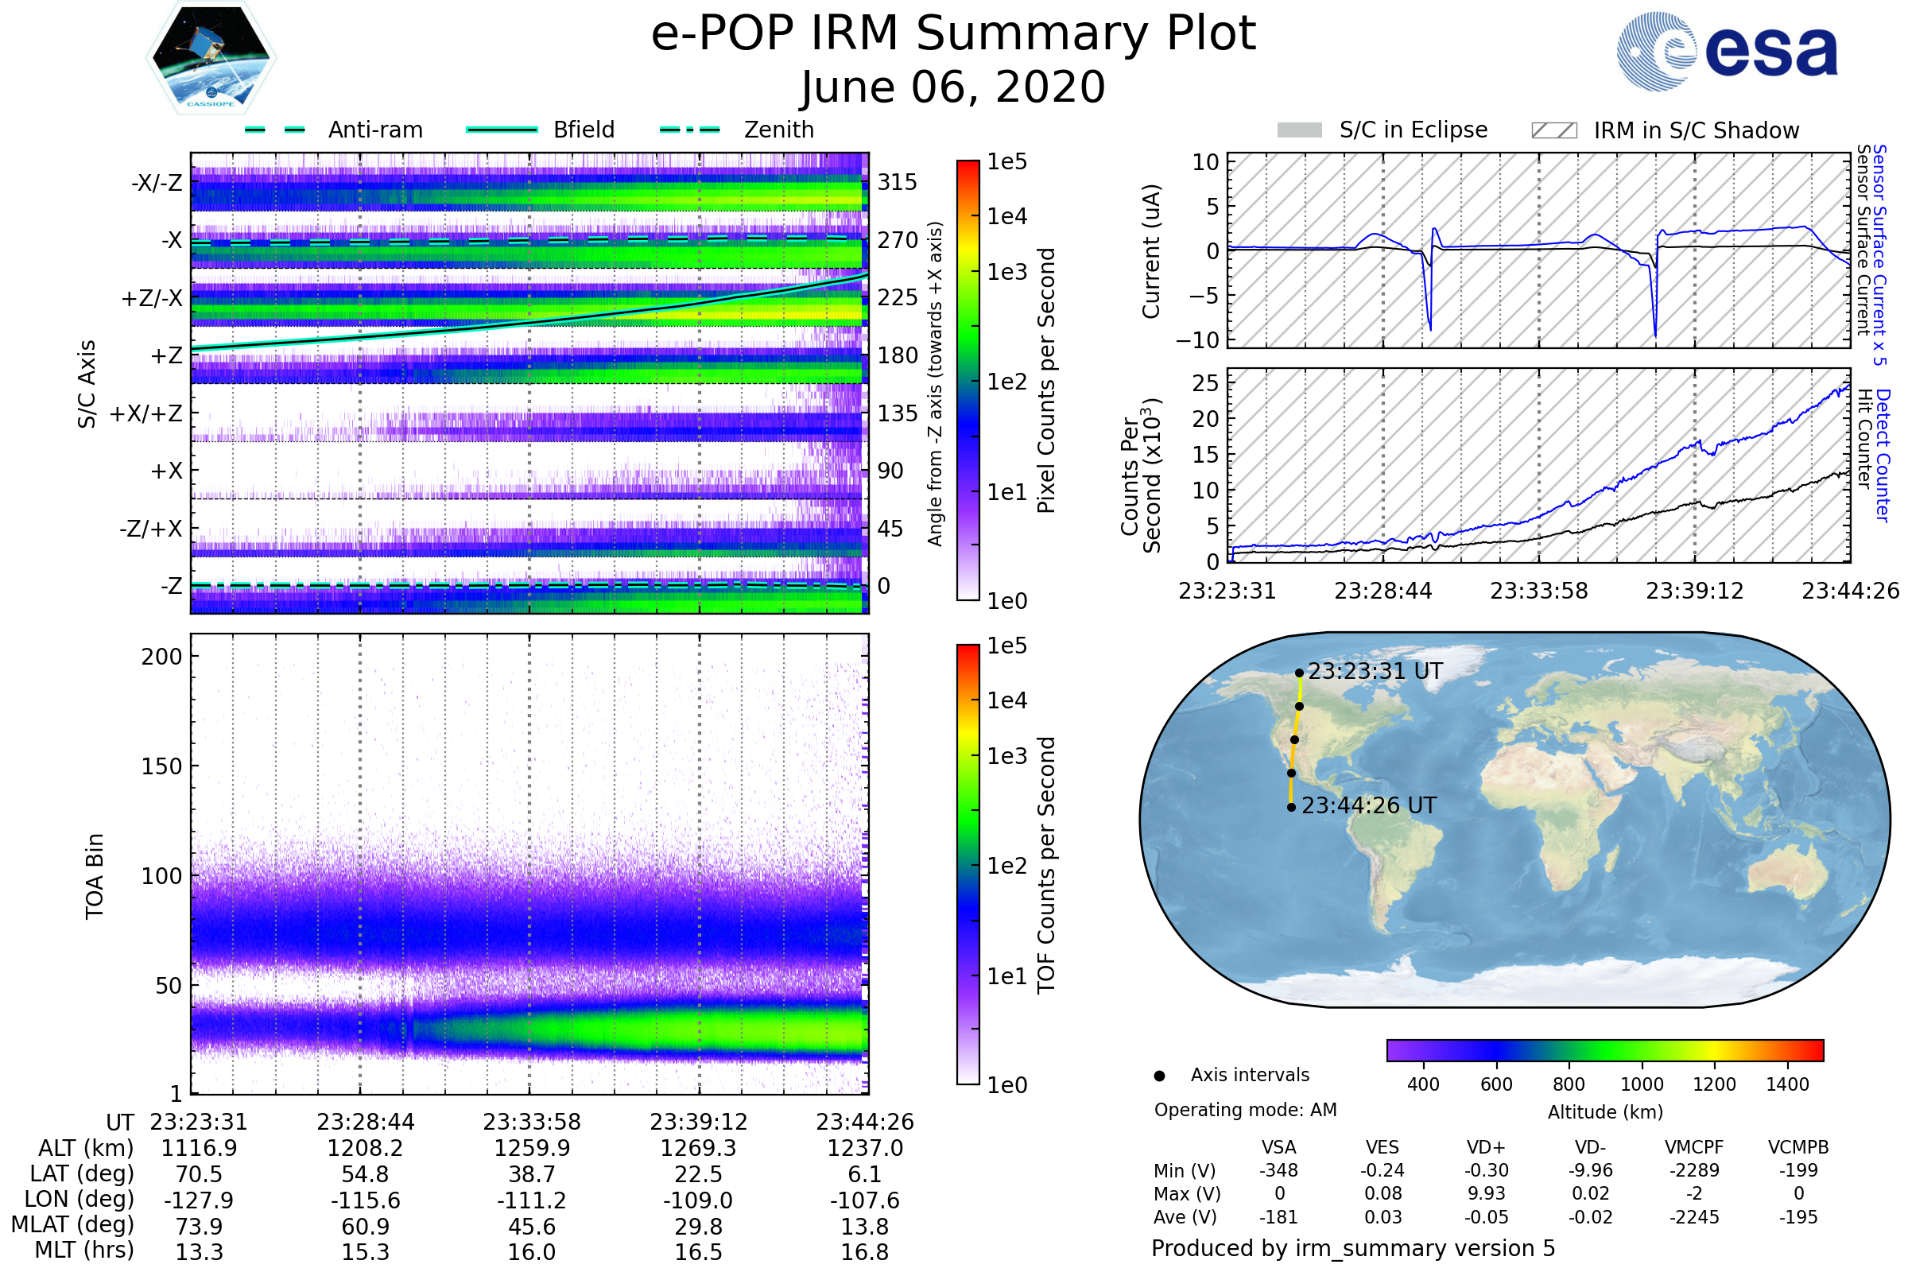1908x1272 pixels.
Task: Click the VMCPF voltage column header
Action: 1694,1147
